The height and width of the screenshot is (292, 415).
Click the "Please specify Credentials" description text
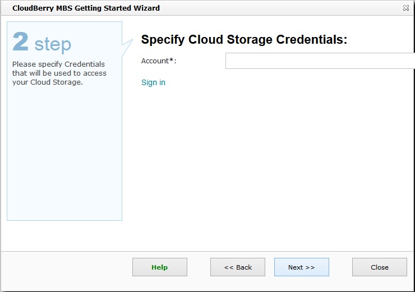[58, 64]
